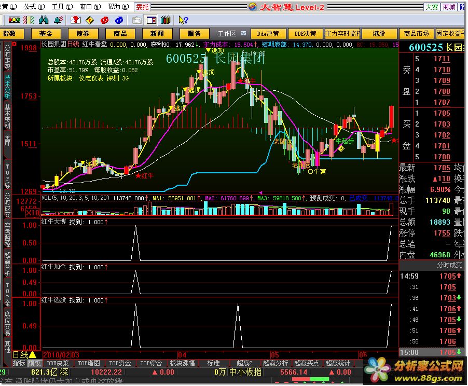Select the TOP资金 bottom tab
This screenshot has width=468, height=386.
click(x=120, y=363)
